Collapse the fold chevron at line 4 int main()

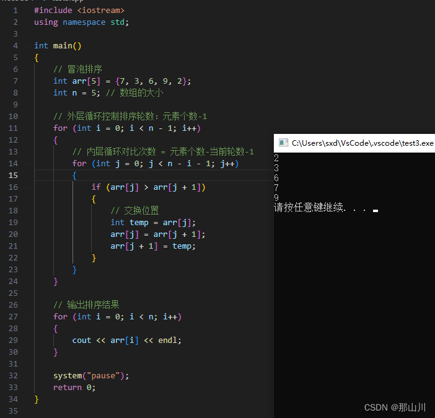tap(27, 45)
